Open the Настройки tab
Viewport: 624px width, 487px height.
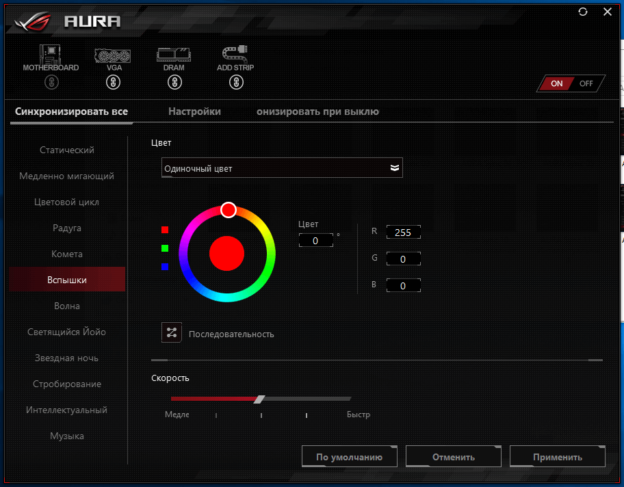click(194, 111)
